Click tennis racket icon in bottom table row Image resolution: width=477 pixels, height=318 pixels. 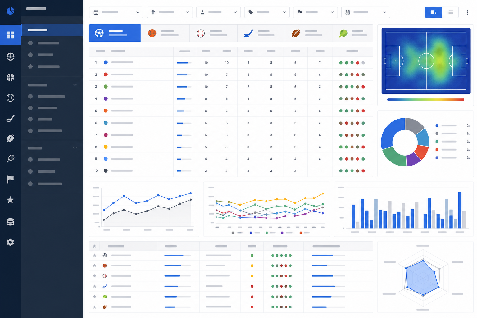click(105, 297)
